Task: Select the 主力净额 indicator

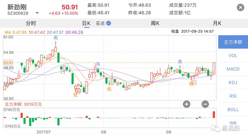Action: 233,42
